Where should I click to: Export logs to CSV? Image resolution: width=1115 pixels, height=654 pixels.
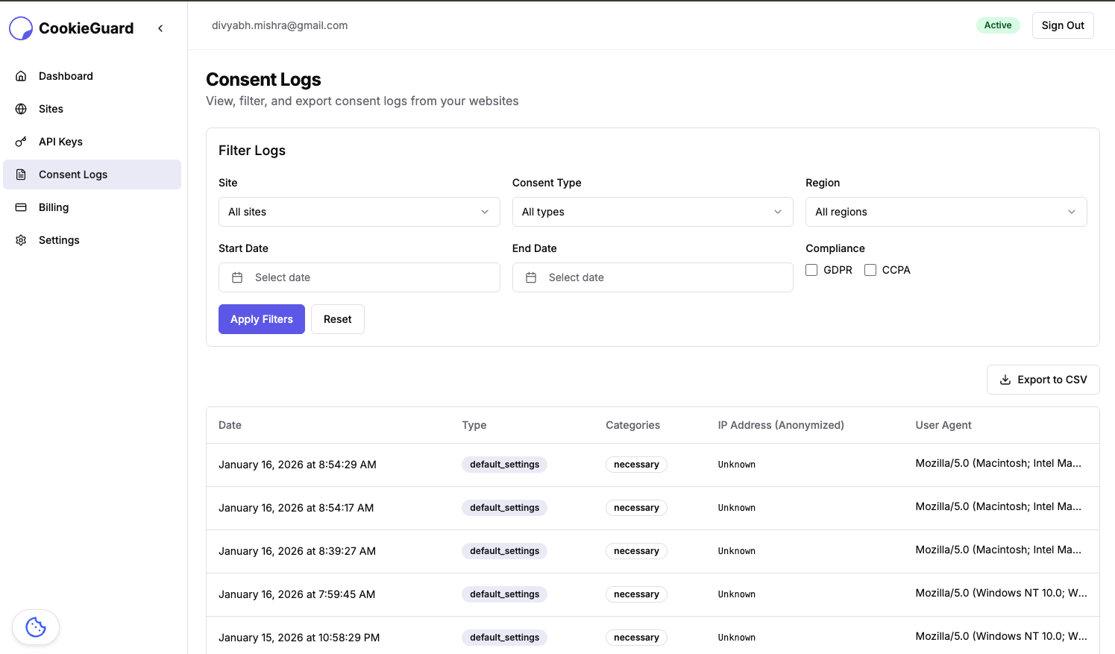pyautogui.click(x=1043, y=379)
